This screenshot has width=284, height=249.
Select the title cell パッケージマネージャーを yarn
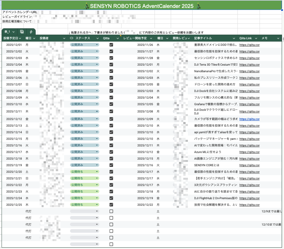click(216, 139)
